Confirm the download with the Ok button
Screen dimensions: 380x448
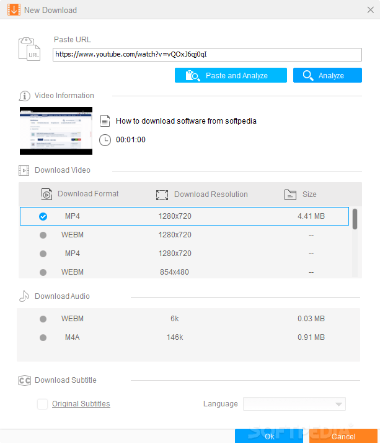[x=269, y=436]
